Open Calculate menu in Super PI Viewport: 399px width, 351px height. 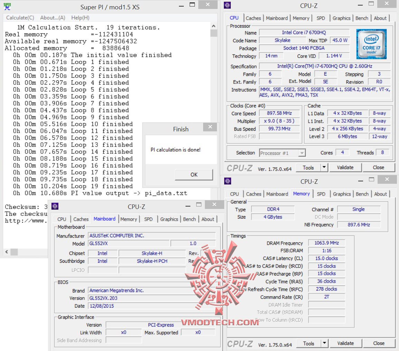click(20, 18)
